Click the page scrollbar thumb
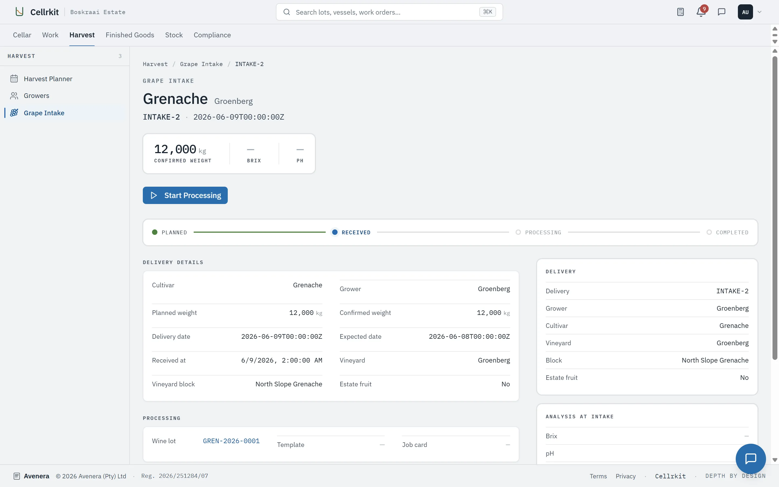Image resolution: width=779 pixels, height=487 pixels. point(775,208)
